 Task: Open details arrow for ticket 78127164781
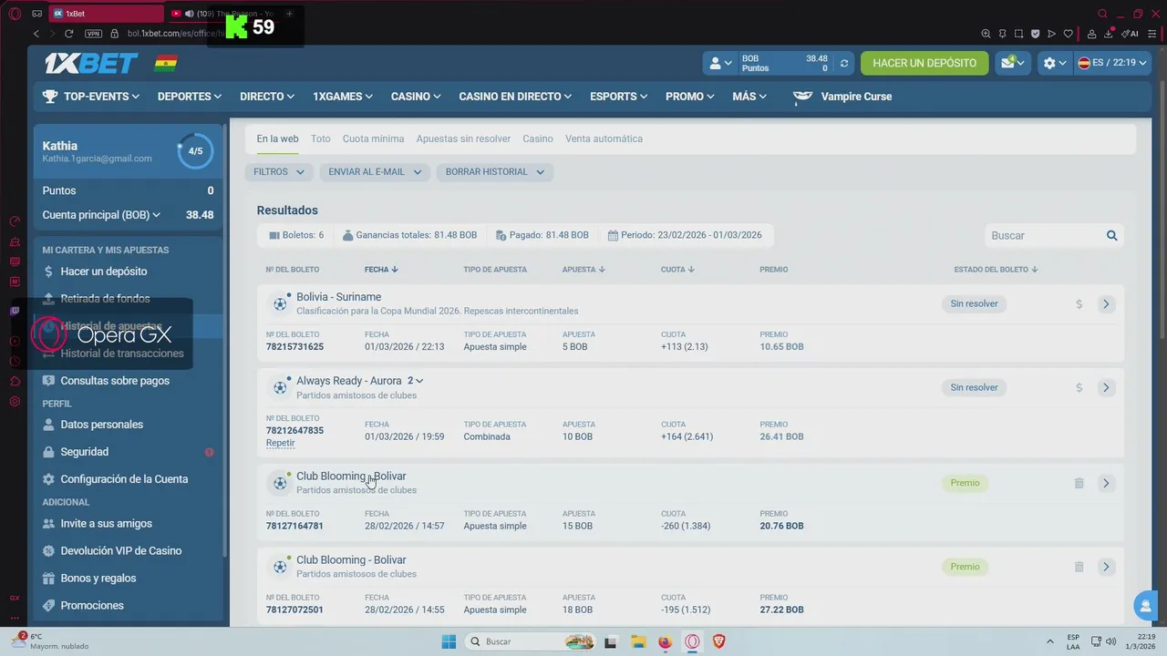pyautogui.click(x=1106, y=484)
